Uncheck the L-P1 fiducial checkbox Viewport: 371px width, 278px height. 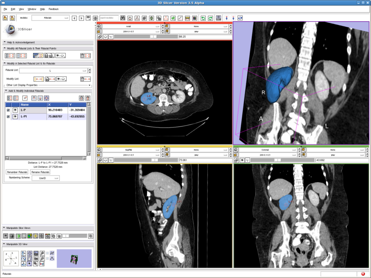coord(8,117)
